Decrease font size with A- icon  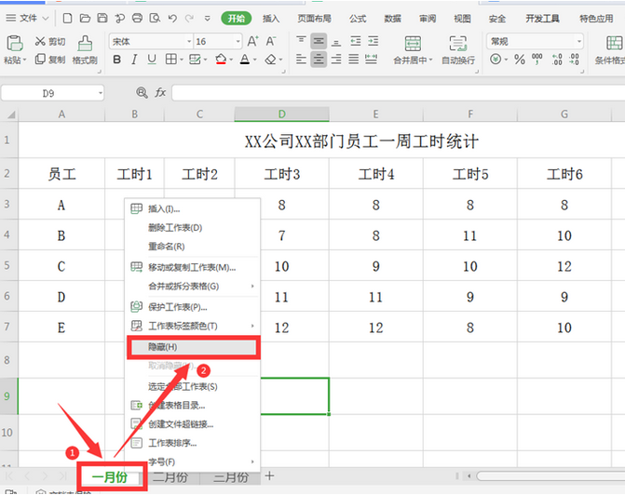[271, 41]
